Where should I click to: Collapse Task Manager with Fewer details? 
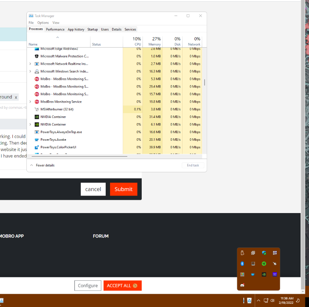click(42, 165)
